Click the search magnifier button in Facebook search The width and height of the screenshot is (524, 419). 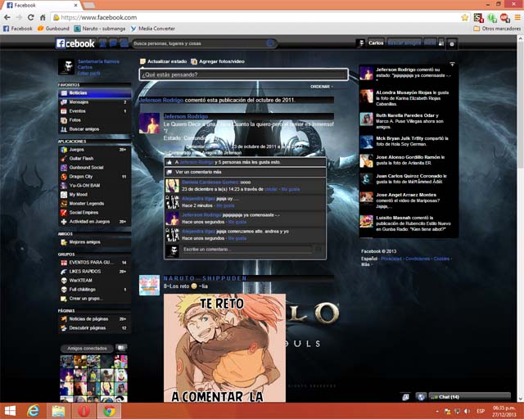tap(270, 43)
